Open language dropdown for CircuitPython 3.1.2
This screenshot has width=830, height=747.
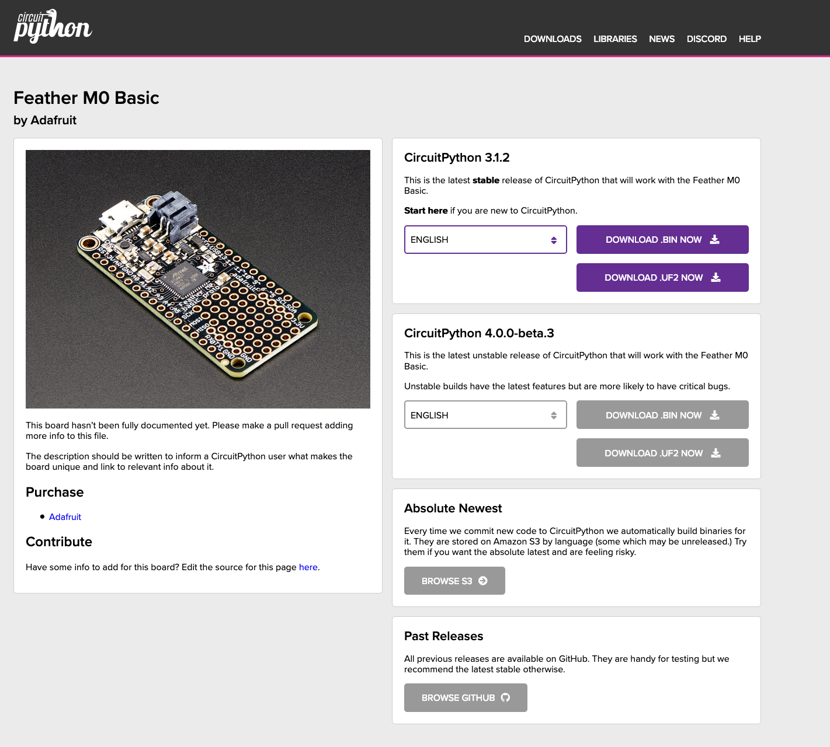[x=485, y=240]
